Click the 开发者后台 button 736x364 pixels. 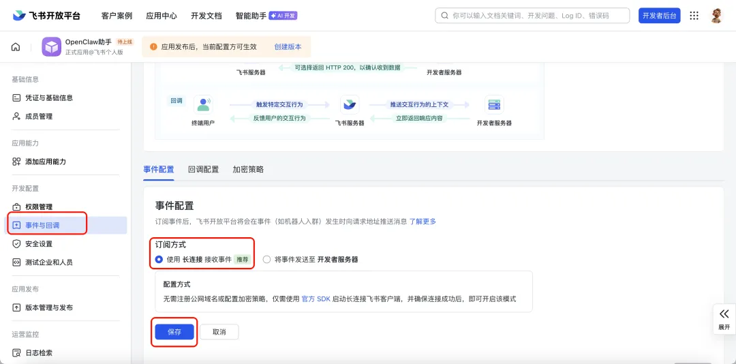[x=660, y=16]
